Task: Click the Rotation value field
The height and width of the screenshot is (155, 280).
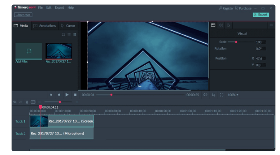Action: point(261,49)
